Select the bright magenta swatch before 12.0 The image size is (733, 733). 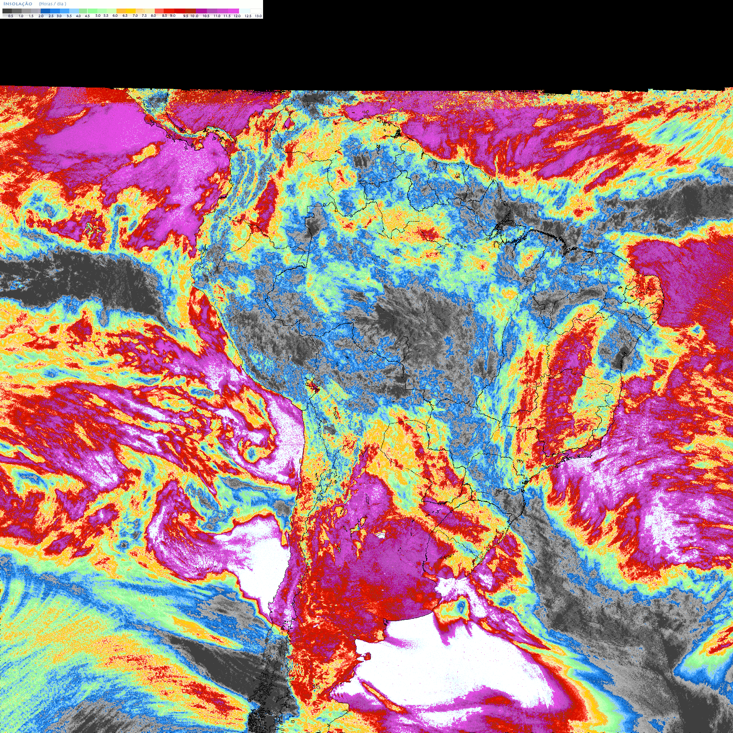[233, 11]
